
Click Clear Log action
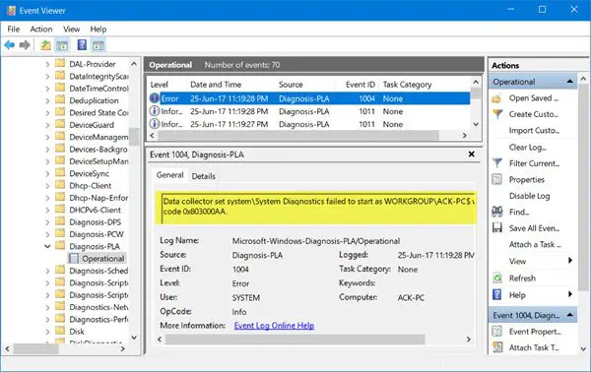527,148
